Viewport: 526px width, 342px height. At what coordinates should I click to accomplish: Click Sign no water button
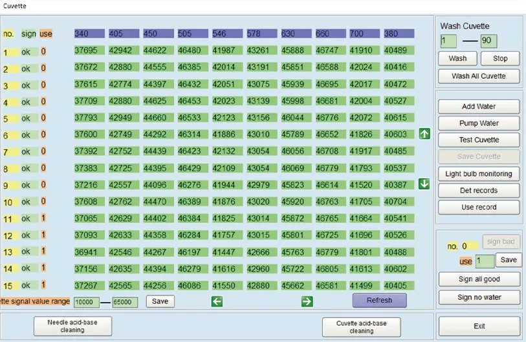tap(479, 297)
